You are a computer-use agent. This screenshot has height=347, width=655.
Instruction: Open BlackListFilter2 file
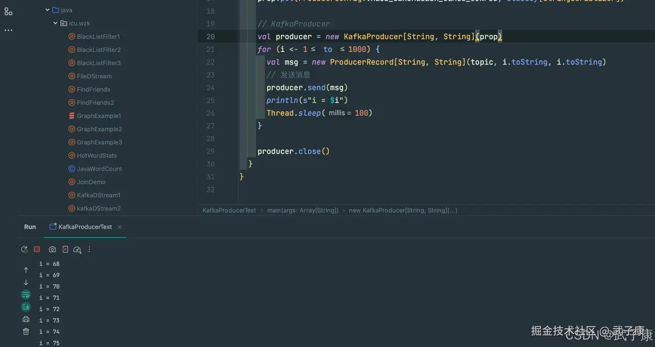(x=99, y=50)
